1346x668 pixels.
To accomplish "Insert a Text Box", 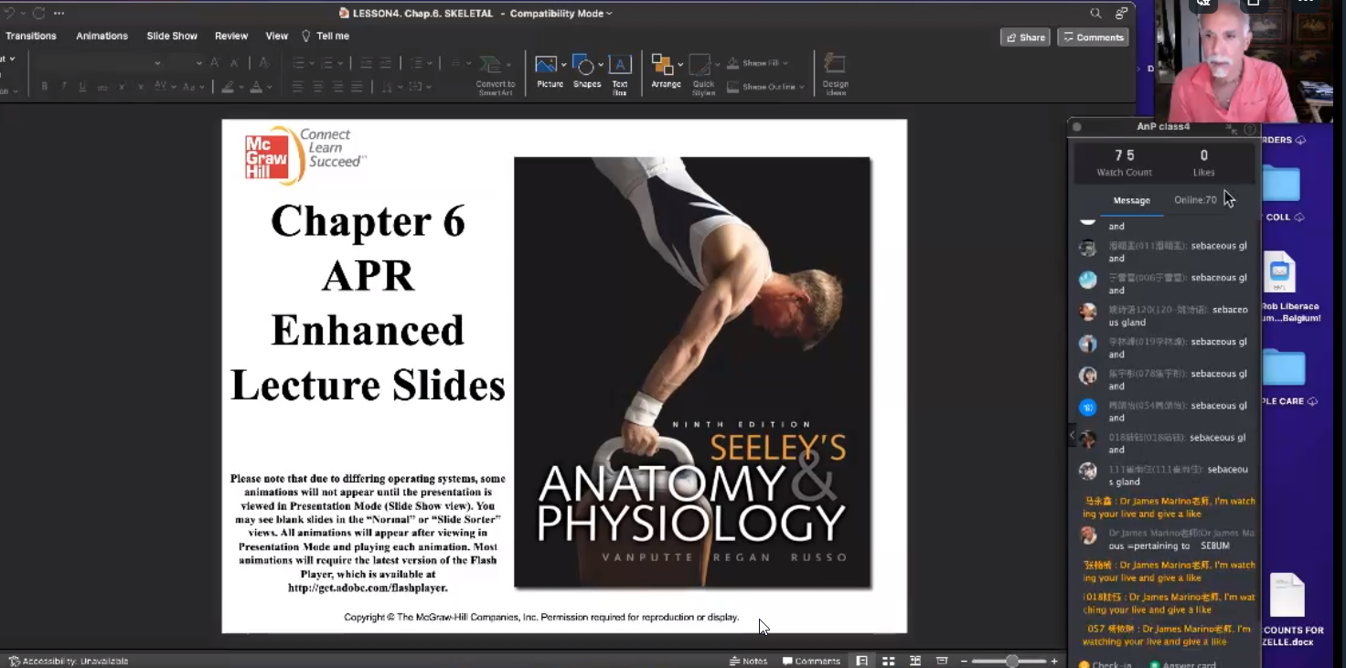I will click(x=620, y=67).
